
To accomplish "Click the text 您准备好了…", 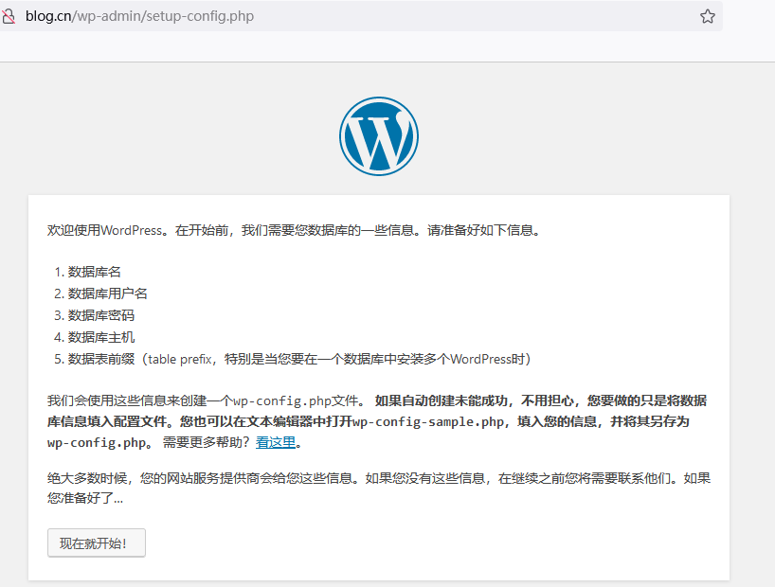I will 85,498.
